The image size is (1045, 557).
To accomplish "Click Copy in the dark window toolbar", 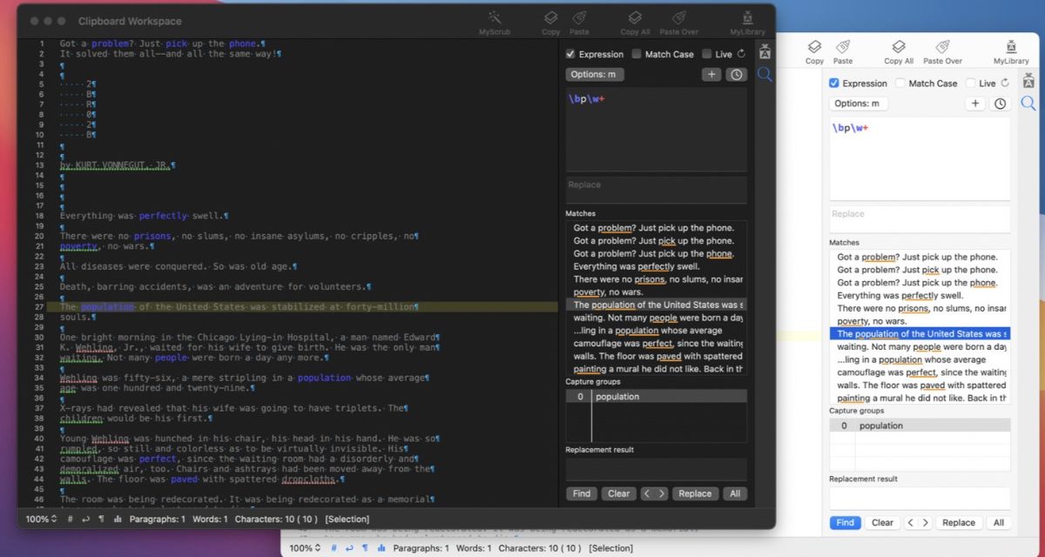I will pos(550,18).
